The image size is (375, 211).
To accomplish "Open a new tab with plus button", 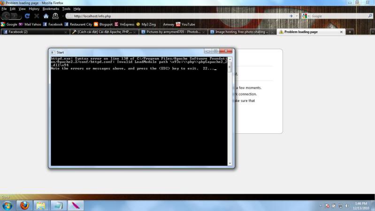I will click(351, 32).
